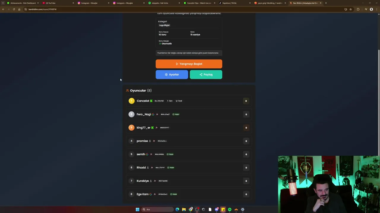Remove player Rhoxid via kick icon
The width and height of the screenshot is (380, 213).
point(152,168)
